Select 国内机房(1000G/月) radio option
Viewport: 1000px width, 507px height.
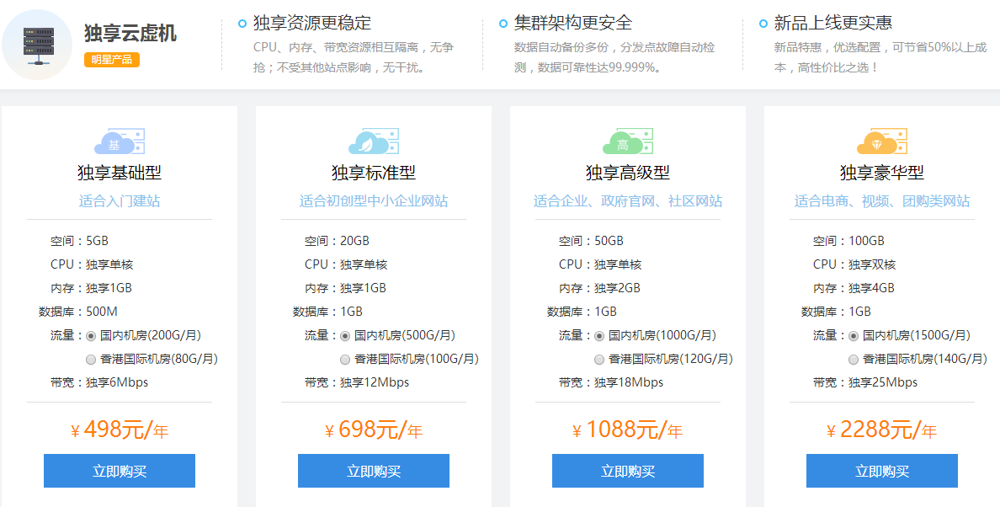598,336
